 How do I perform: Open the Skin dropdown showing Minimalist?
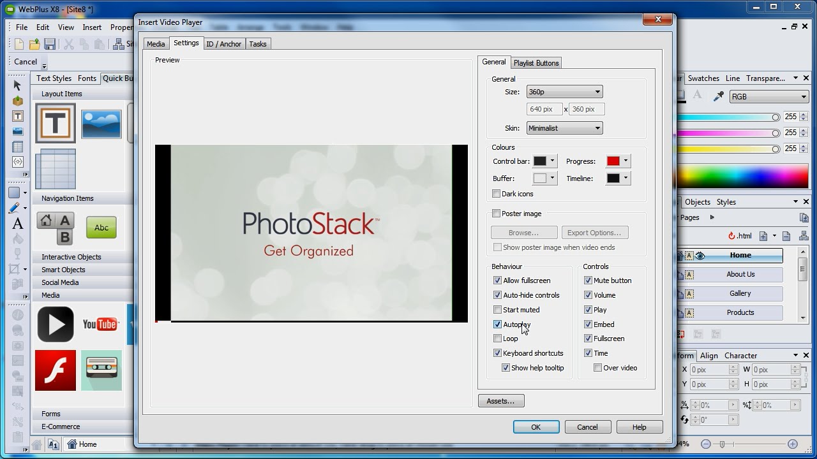564,128
